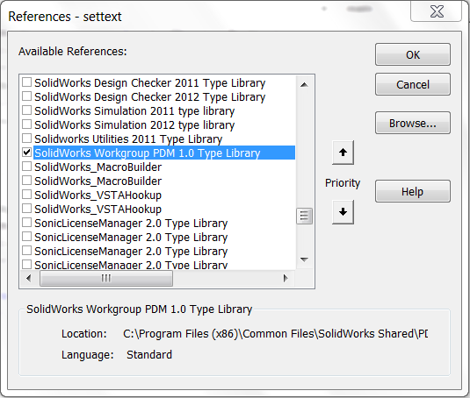470x398 pixels.
Task: Lower reference priority with down arrow button
Action: [343, 212]
